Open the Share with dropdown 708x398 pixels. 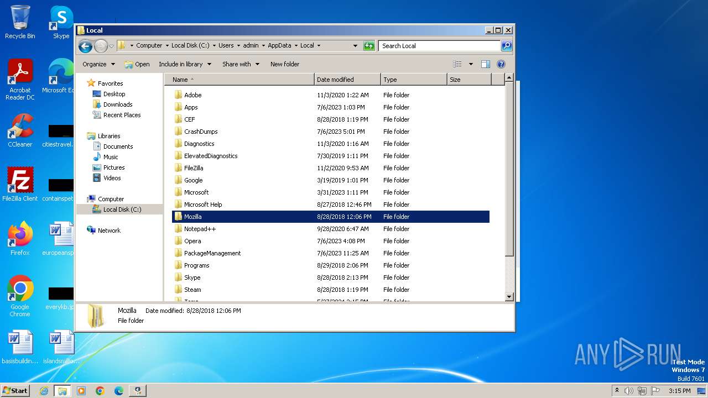pos(241,64)
